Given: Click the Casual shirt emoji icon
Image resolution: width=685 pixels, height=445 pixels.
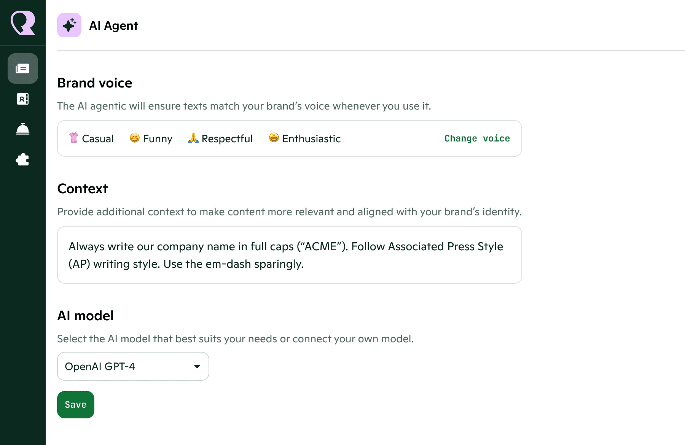Looking at the screenshot, I should [74, 138].
